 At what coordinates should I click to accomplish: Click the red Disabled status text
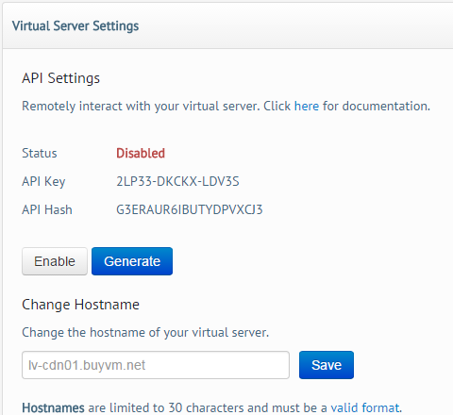click(x=141, y=153)
